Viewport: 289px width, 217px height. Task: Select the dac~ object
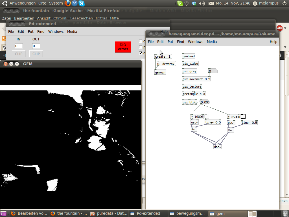(217, 147)
